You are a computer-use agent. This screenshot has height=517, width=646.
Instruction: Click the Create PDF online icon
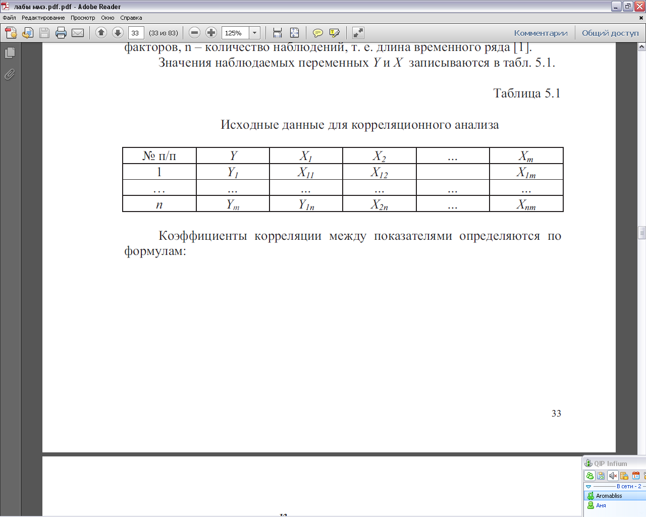pyautogui.click(x=11, y=33)
